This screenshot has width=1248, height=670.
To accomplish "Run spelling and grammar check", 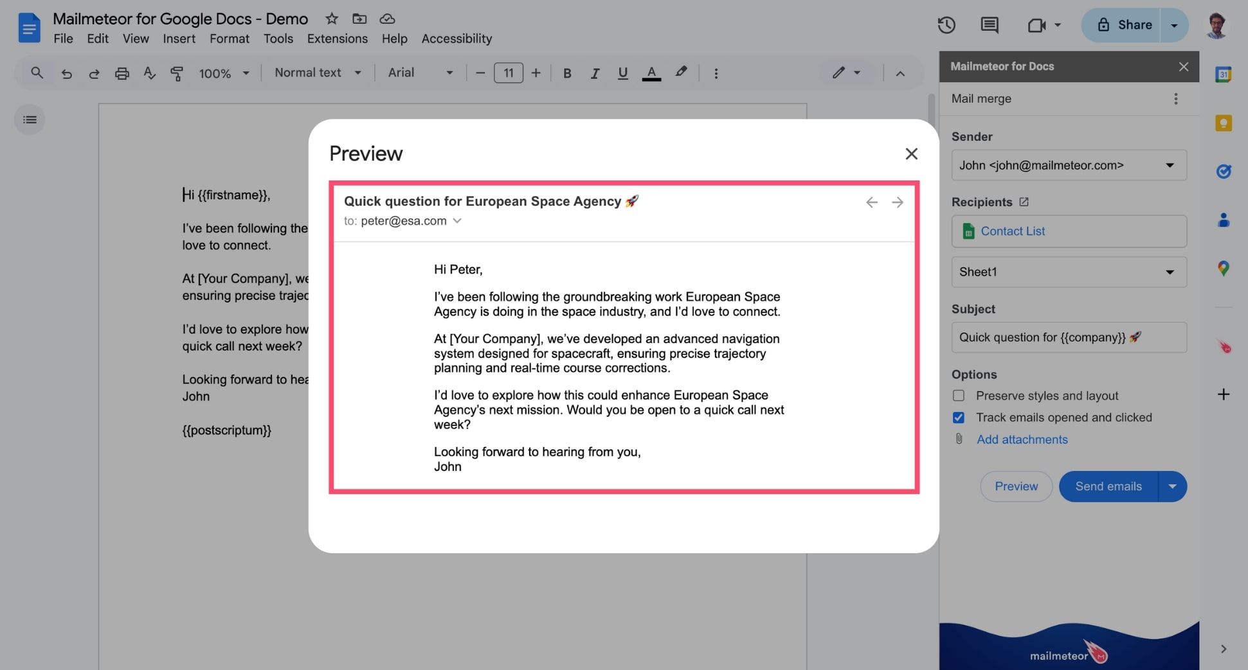I will (149, 73).
